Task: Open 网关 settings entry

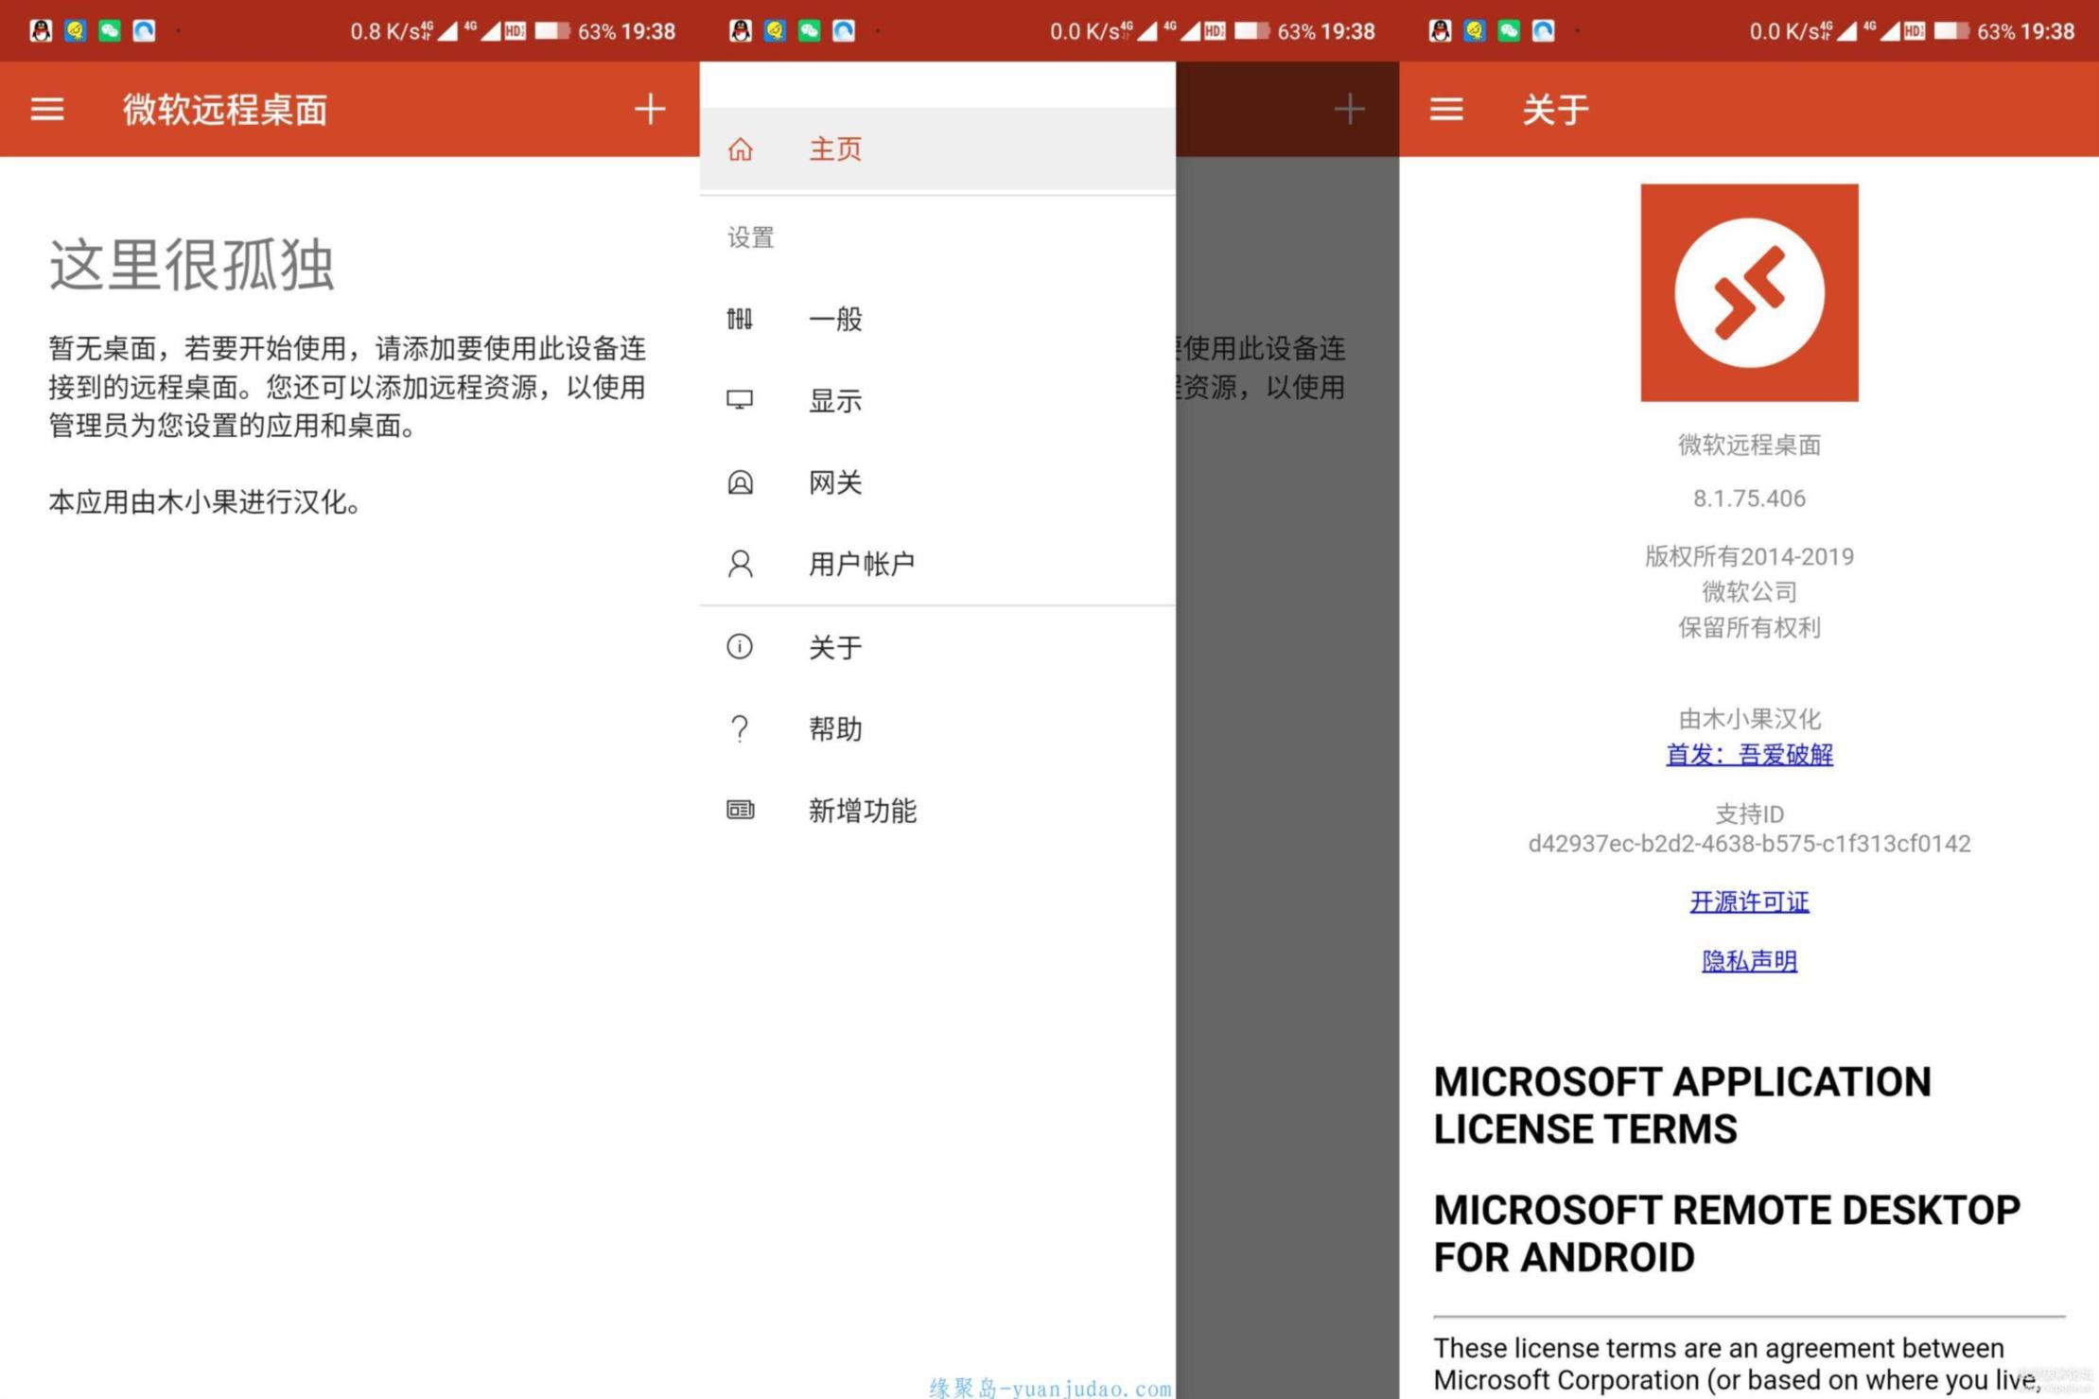Action: pos(937,482)
